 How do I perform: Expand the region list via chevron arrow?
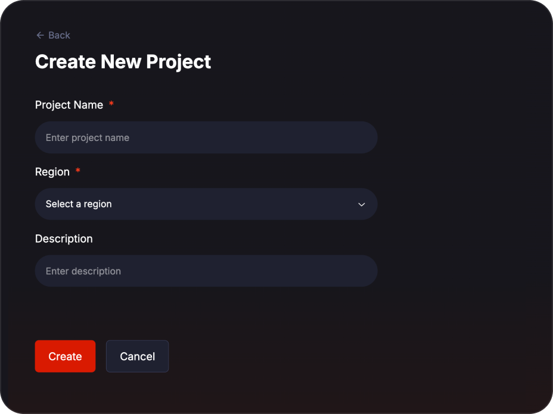pyautogui.click(x=361, y=205)
